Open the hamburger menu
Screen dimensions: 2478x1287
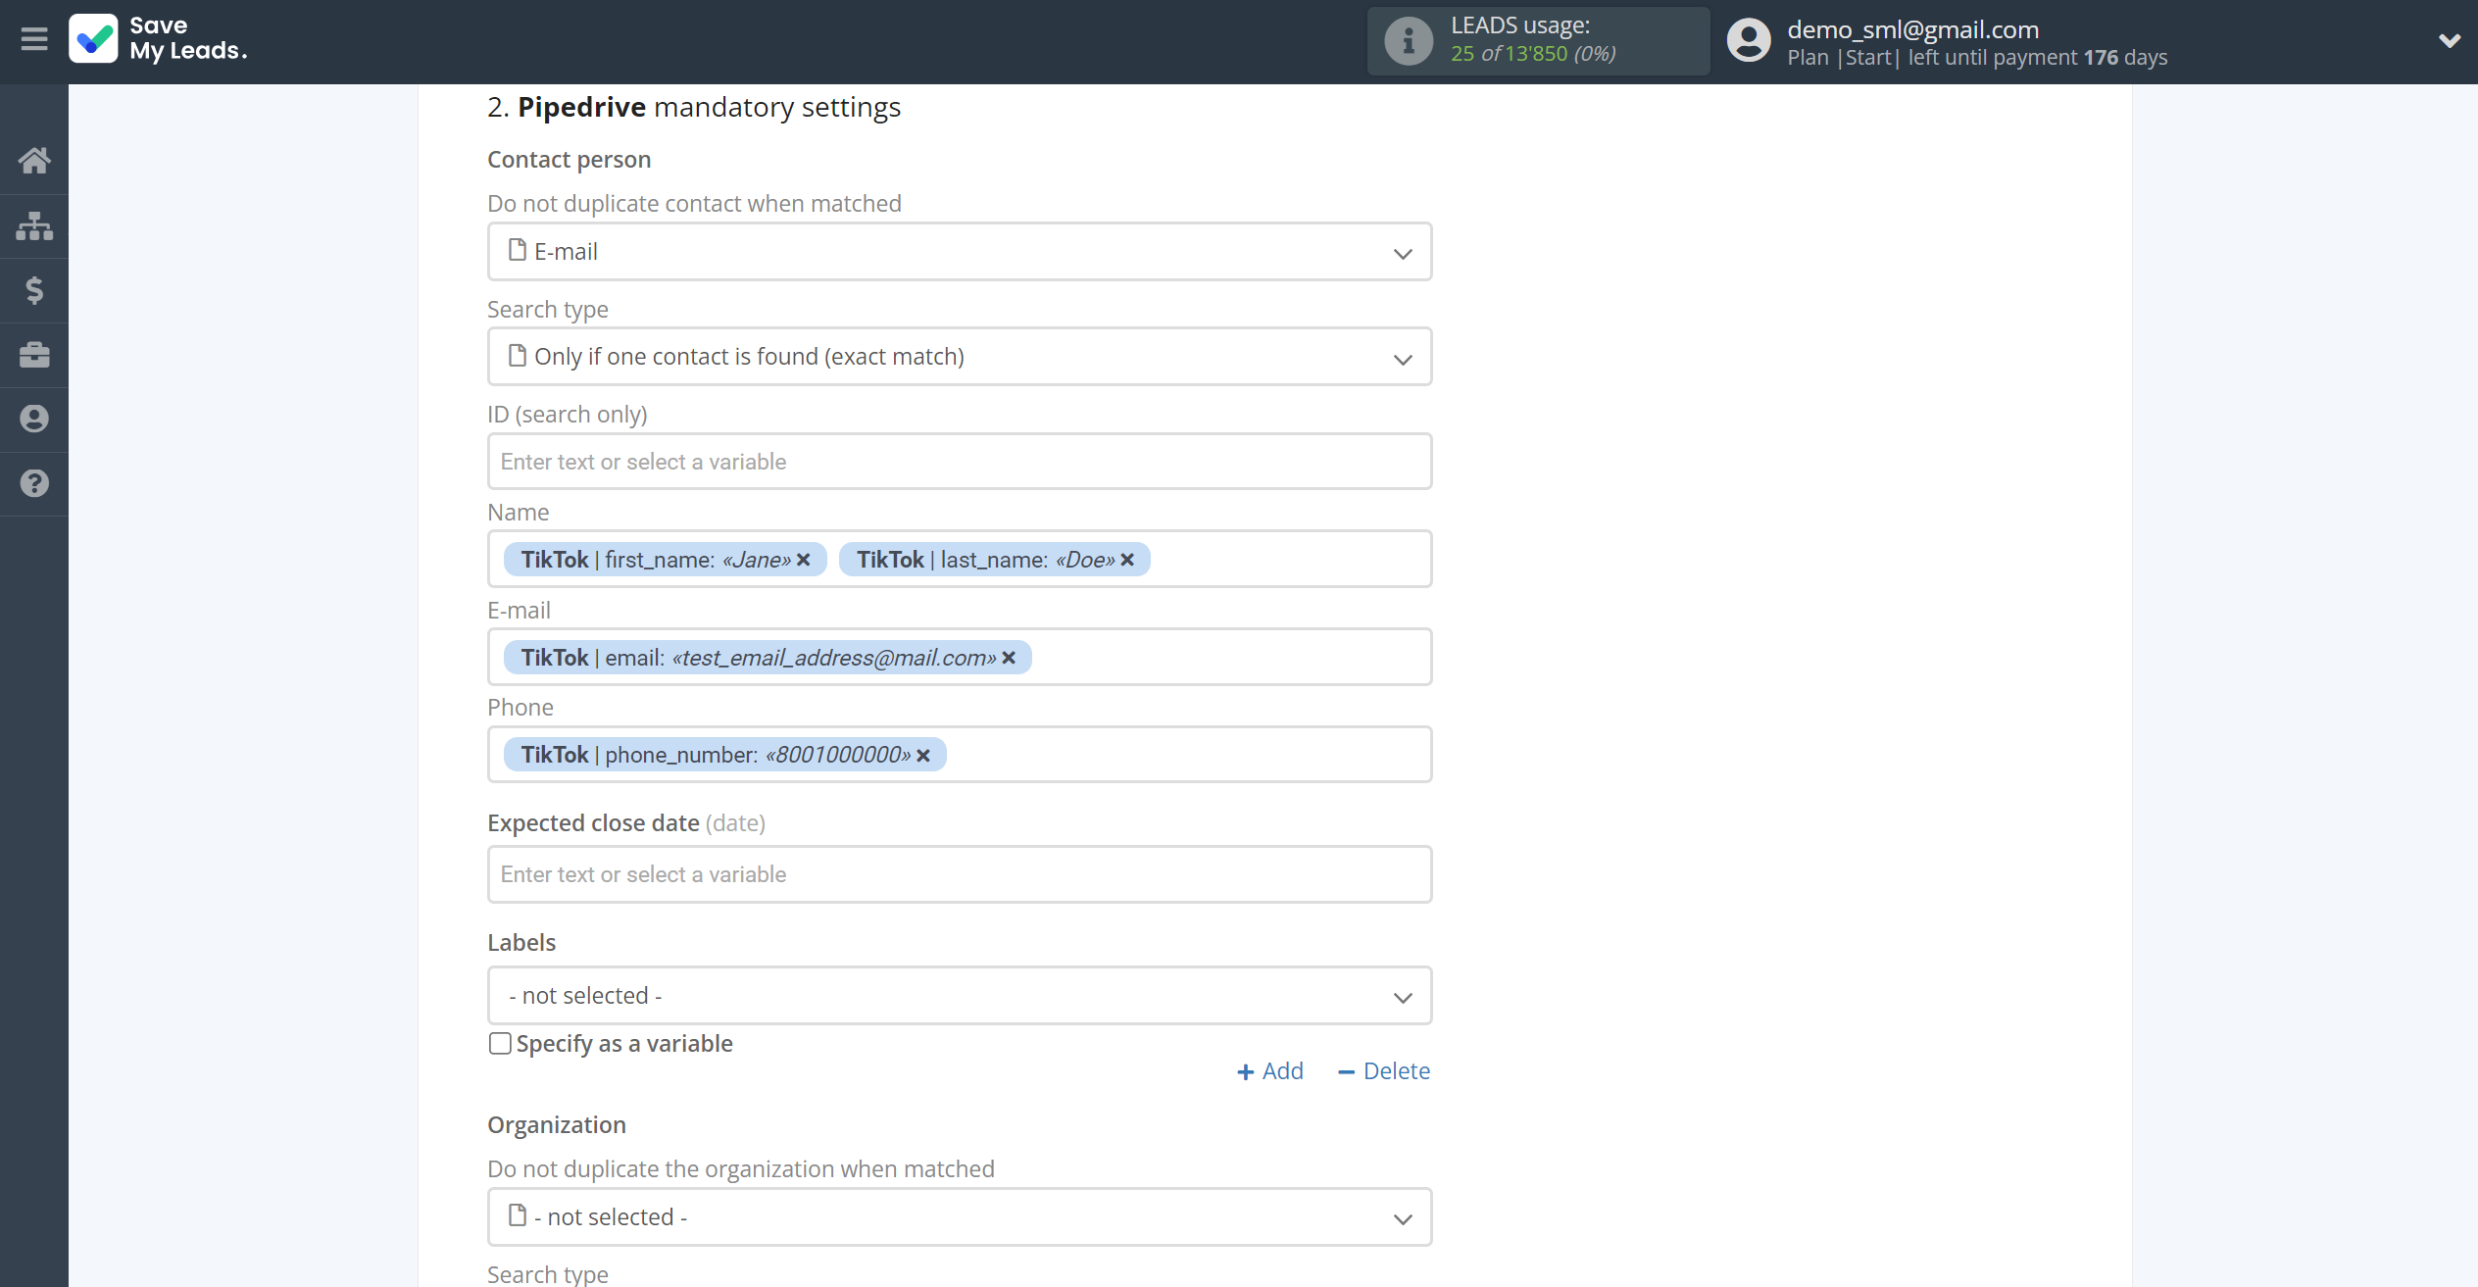(x=34, y=39)
